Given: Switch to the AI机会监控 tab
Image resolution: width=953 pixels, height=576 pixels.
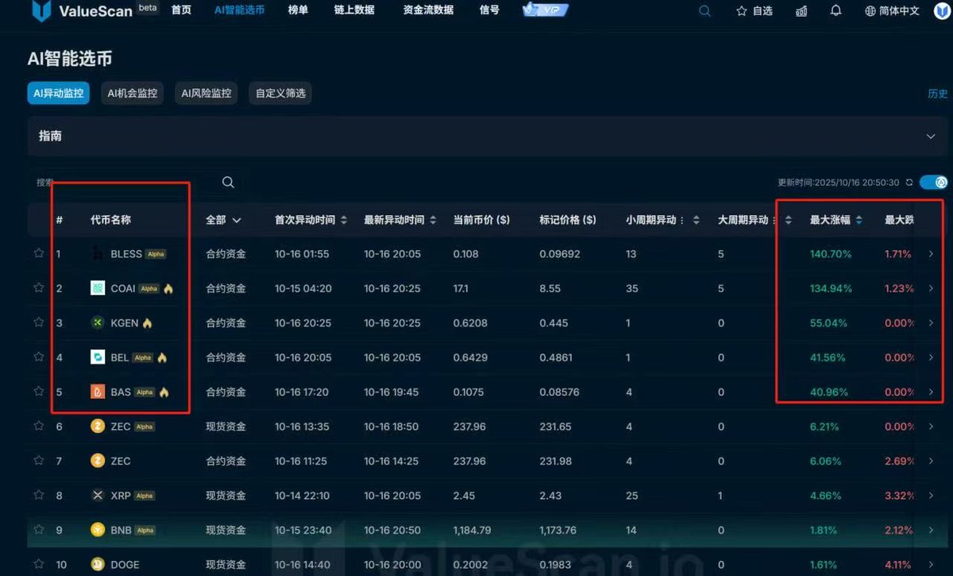Looking at the screenshot, I should (x=133, y=93).
